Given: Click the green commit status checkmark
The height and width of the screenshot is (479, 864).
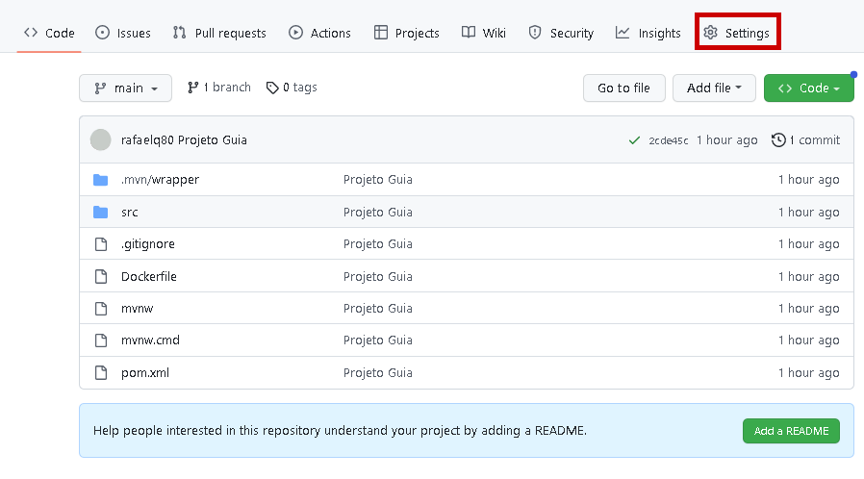Looking at the screenshot, I should coord(634,140).
